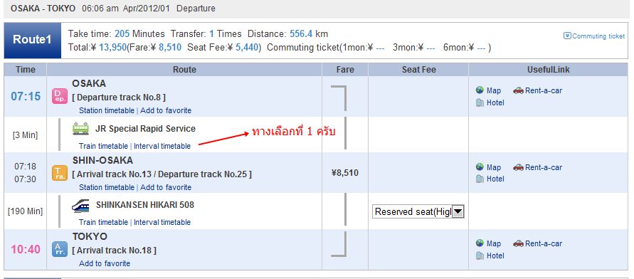Open Station timetable for SHIN-OSAKA

click(x=107, y=187)
